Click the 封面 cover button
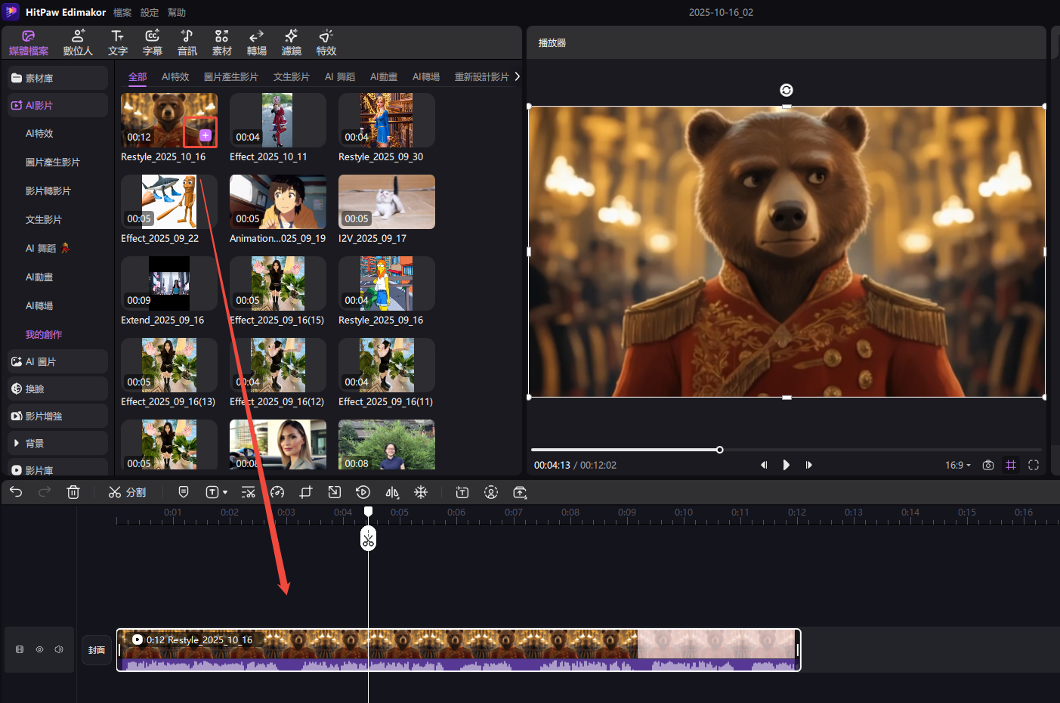 (97, 650)
